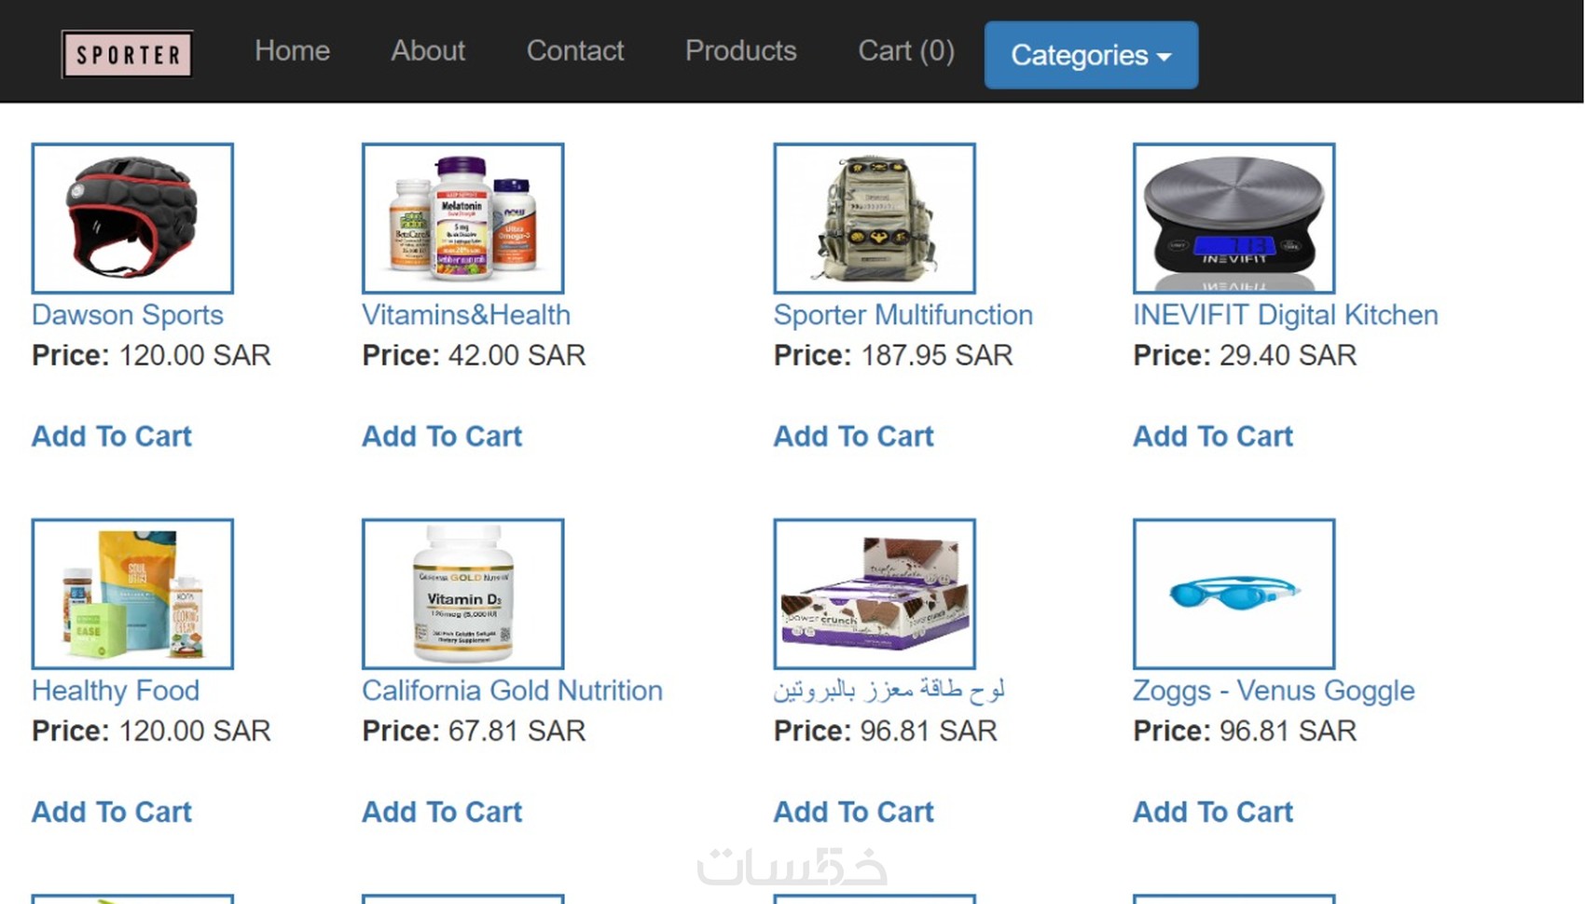The width and height of the screenshot is (1585, 904).
Task: Open the protein bar box image
Action: click(874, 594)
